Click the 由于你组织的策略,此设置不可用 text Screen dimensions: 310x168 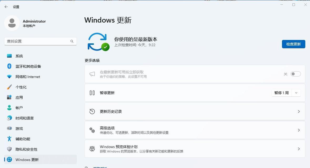click(123, 77)
